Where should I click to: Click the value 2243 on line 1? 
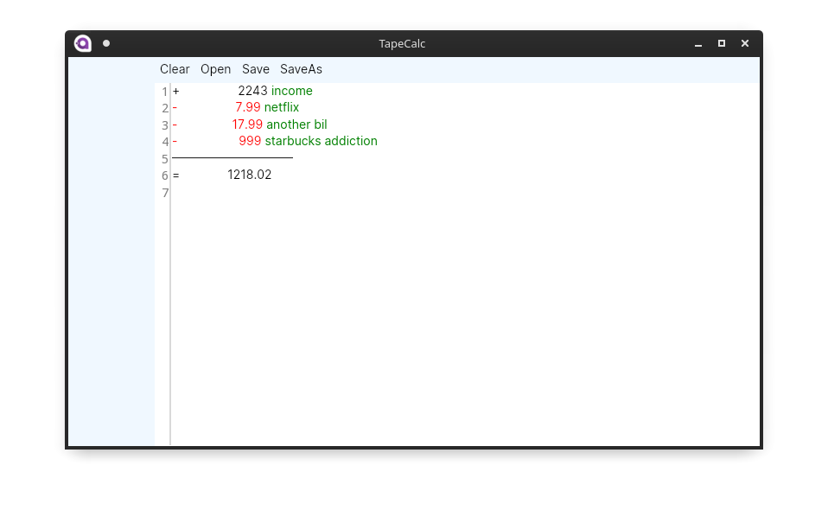click(x=253, y=91)
